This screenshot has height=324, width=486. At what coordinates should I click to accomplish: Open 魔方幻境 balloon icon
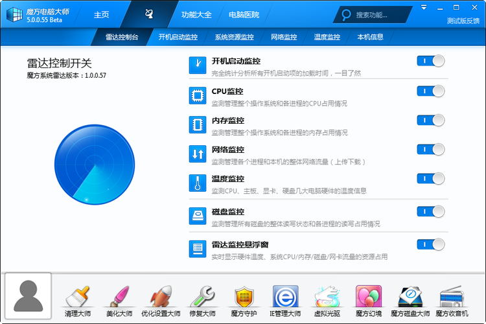pyautogui.click(x=369, y=297)
